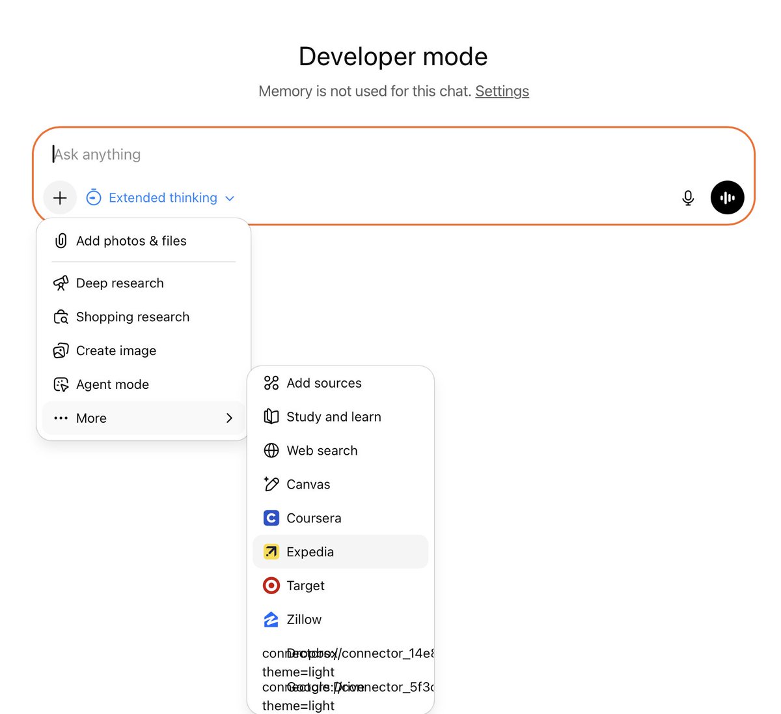Click the shopping bag icon for Shopping research

pyautogui.click(x=61, y=317)
